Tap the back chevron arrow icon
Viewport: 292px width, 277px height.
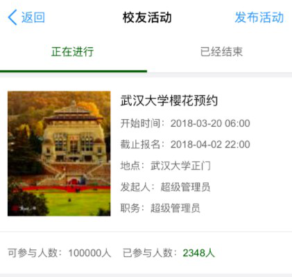[x=12, y=17]
